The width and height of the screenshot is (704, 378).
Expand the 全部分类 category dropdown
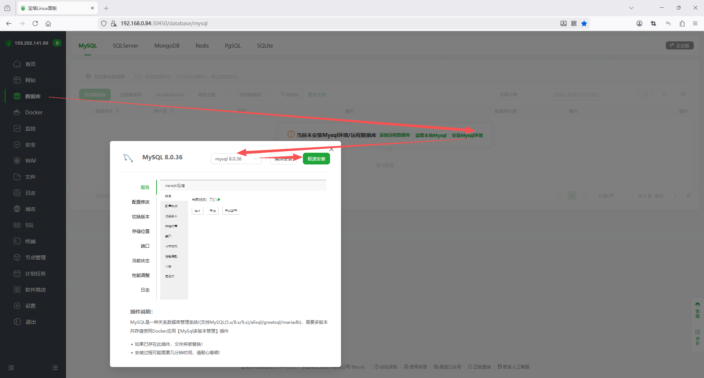point(520,94)
